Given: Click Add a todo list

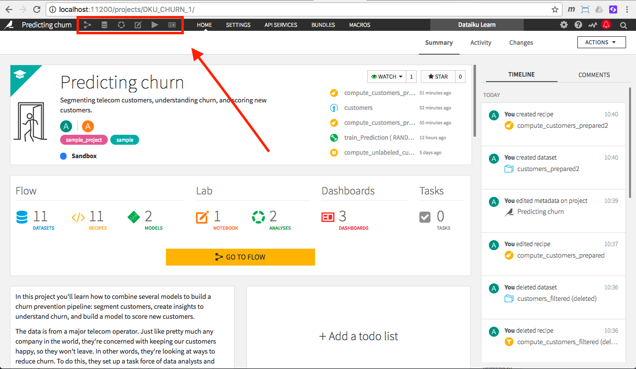Looking at the screenshot, I should (358, 336).
